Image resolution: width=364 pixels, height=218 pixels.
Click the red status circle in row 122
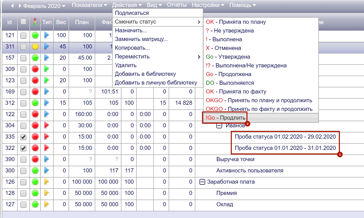(x=35, y=114)
